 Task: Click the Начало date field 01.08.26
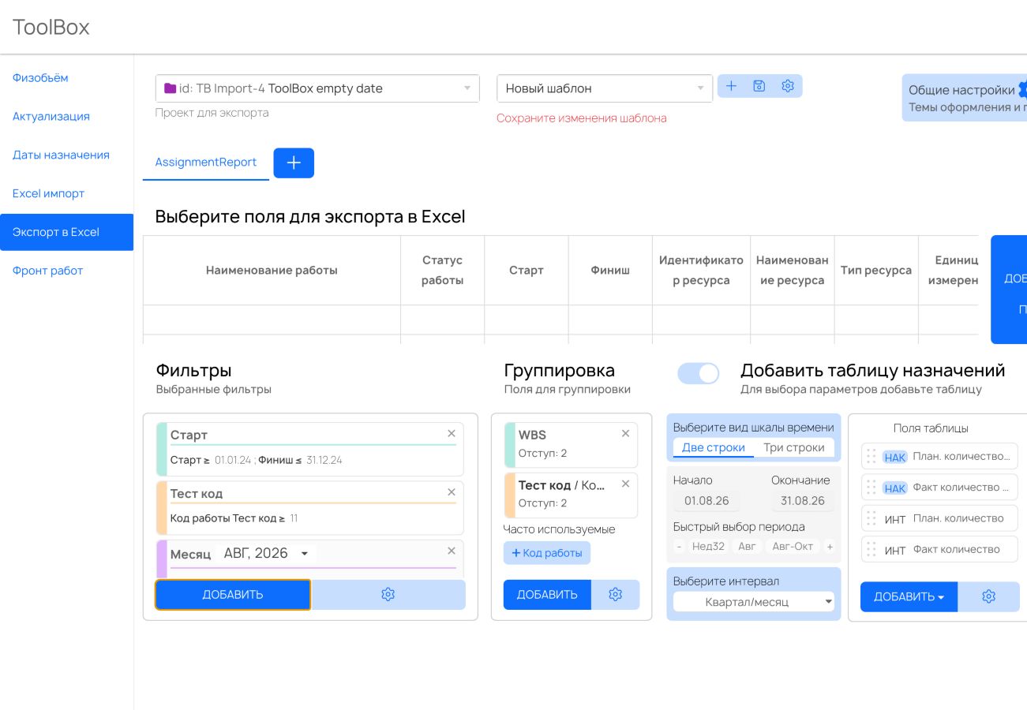707,501
